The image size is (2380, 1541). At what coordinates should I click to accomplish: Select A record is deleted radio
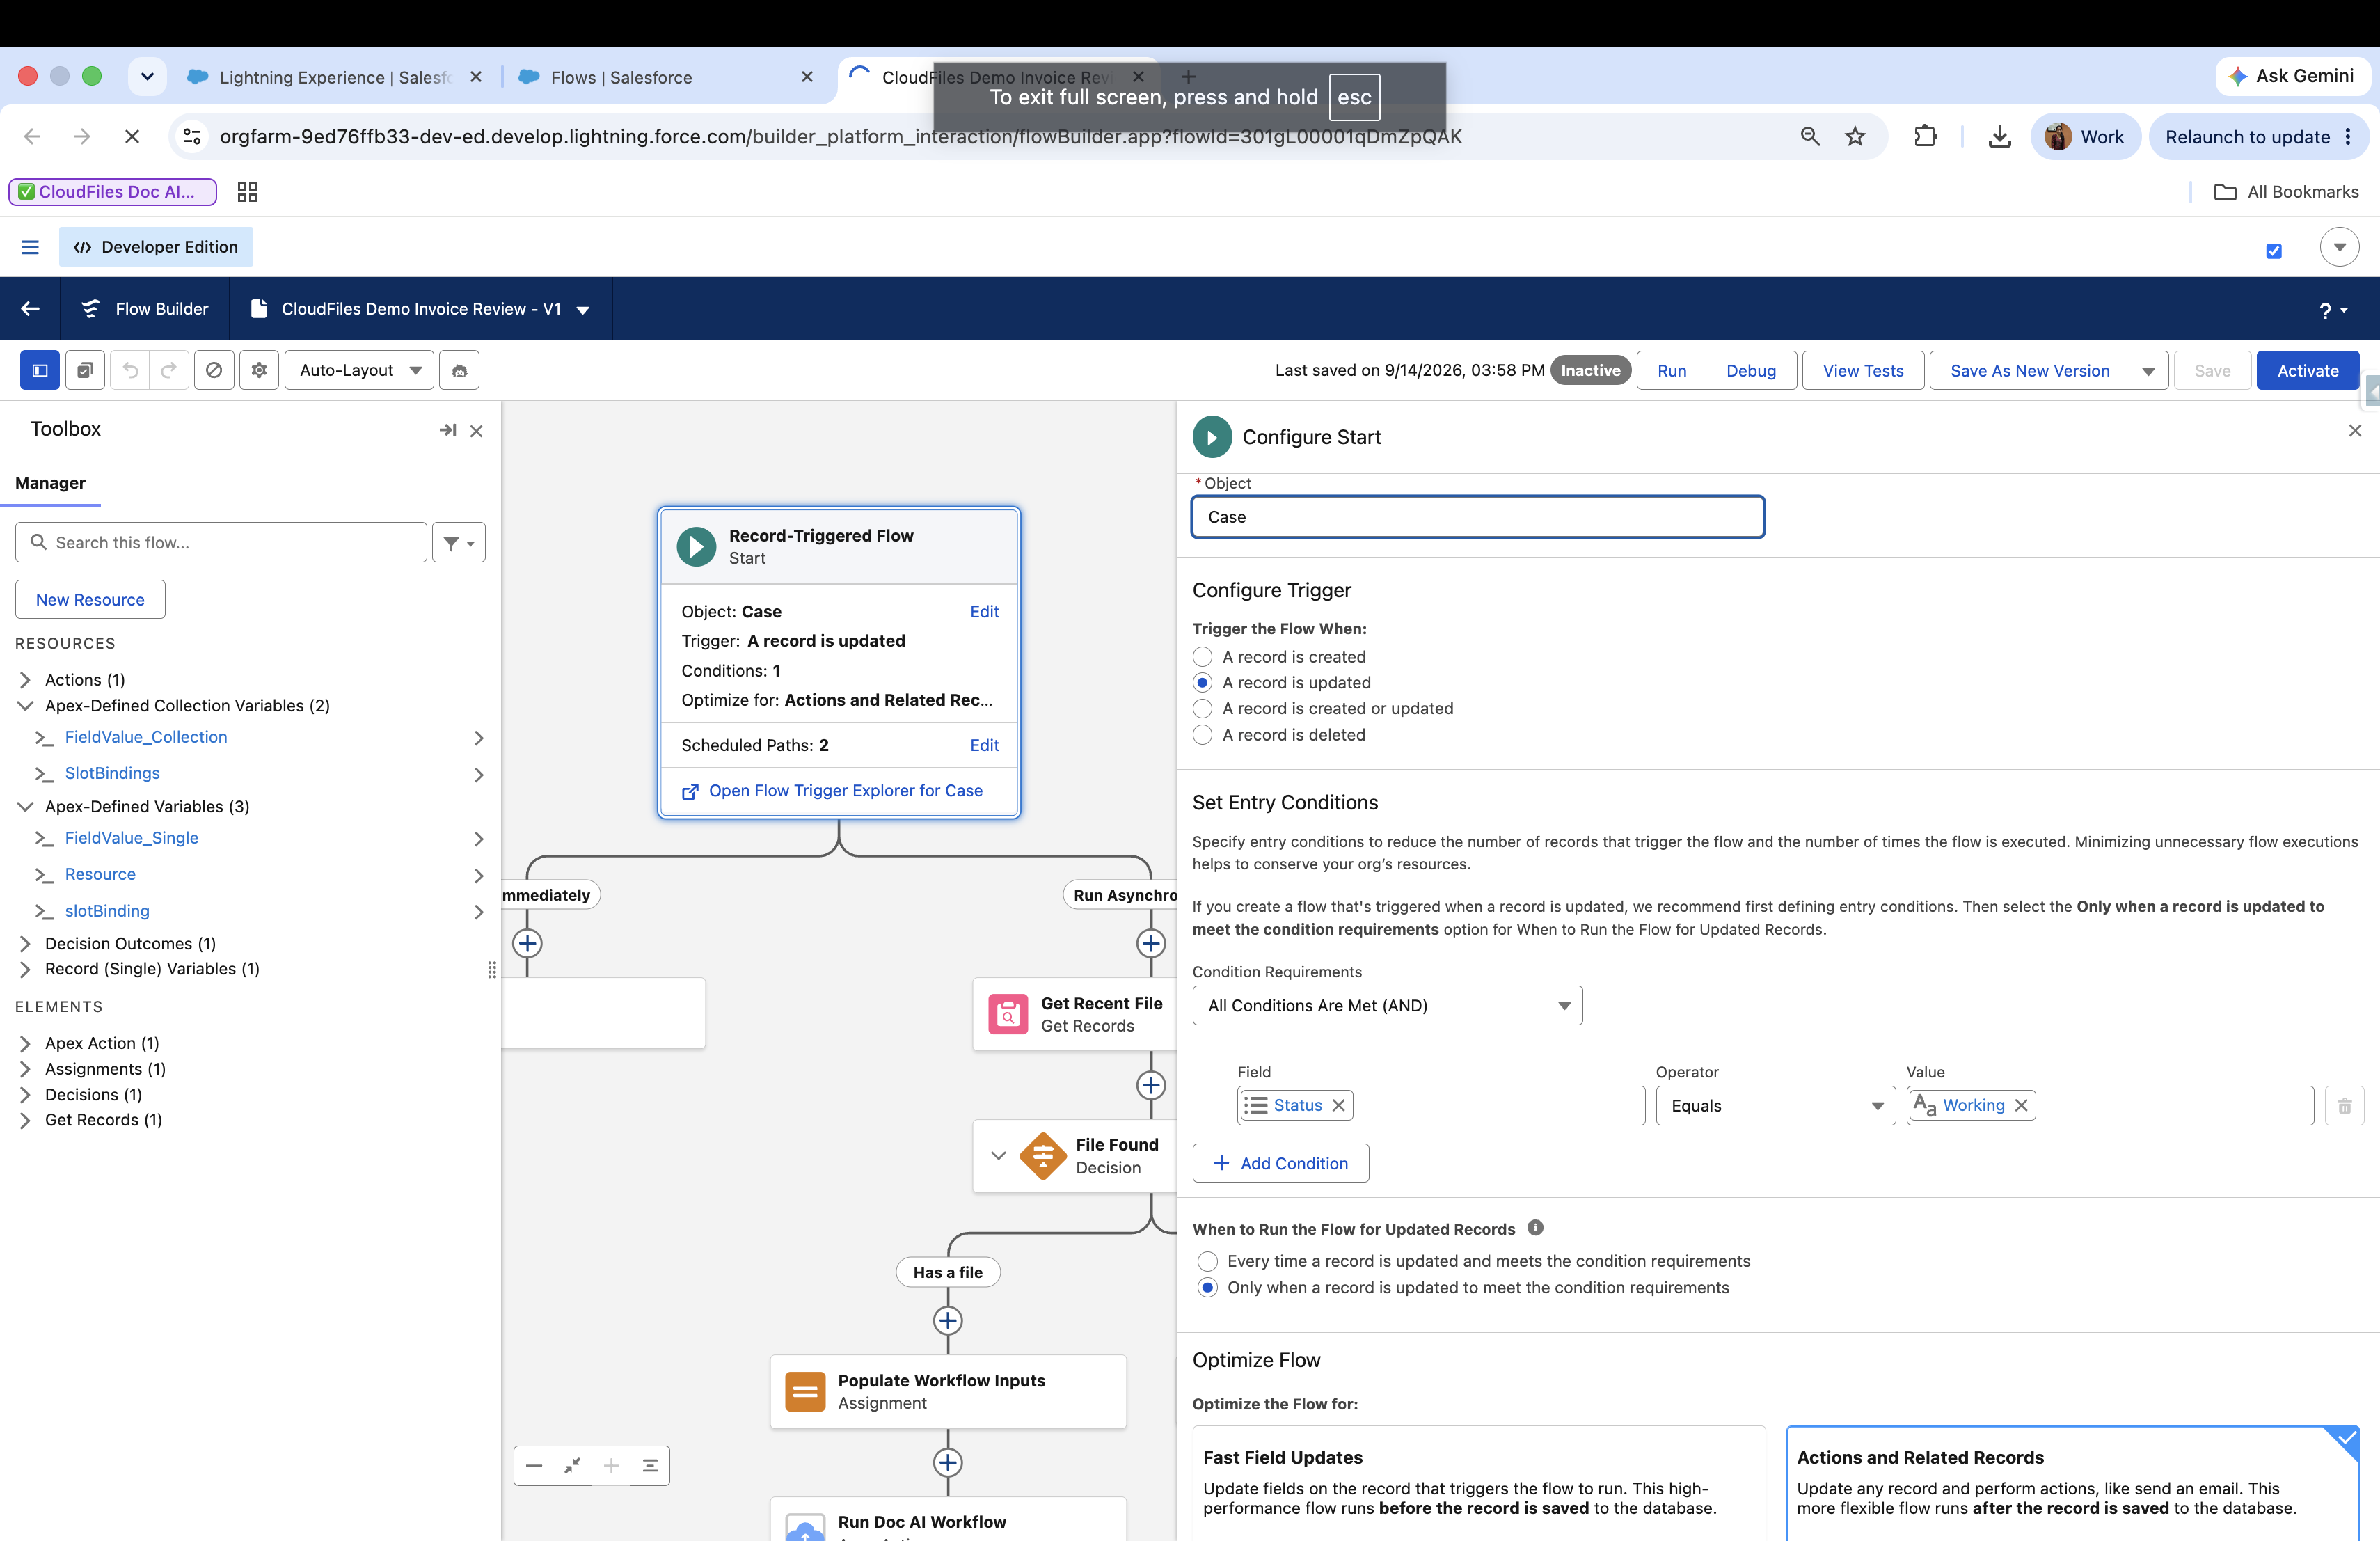(x=1202, y=735)
